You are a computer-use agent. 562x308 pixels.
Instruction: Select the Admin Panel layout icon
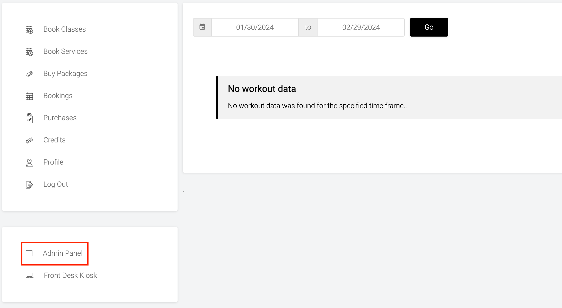point(29,253)
